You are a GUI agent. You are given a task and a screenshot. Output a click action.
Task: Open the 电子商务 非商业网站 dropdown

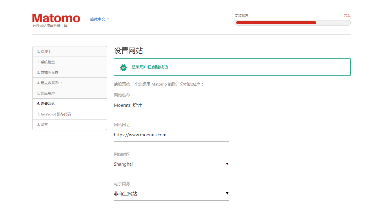pyautogui.click(x=171, y=194)
